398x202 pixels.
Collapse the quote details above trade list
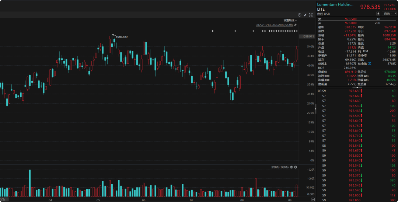(x=357, y=87)
